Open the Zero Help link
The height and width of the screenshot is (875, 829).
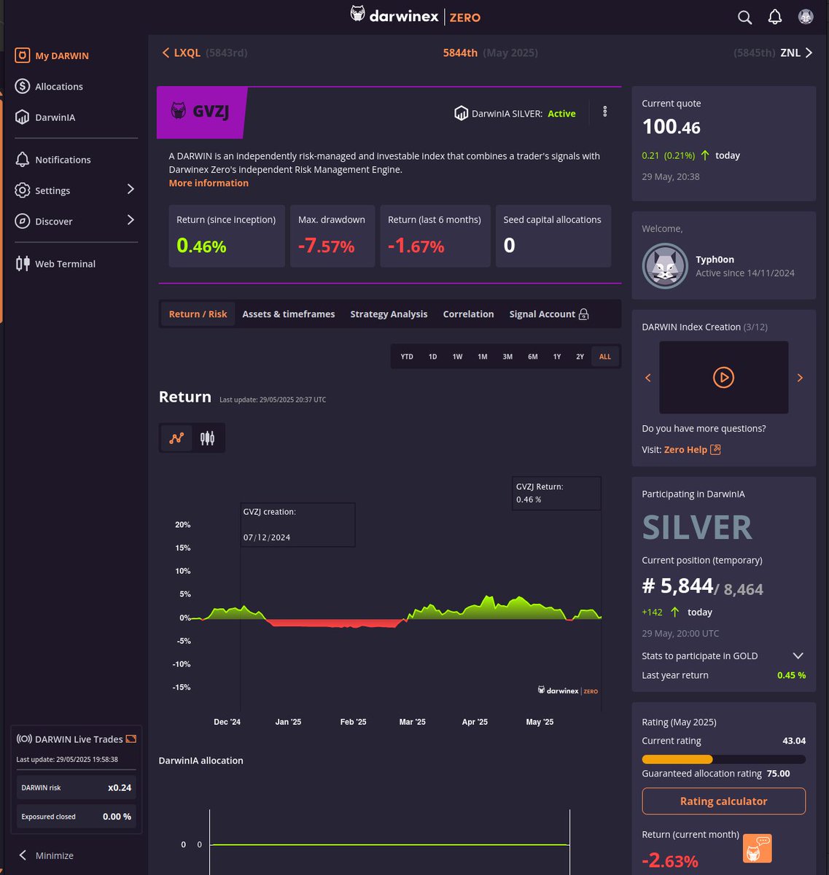pyautogui.click(x=685, y=449)
